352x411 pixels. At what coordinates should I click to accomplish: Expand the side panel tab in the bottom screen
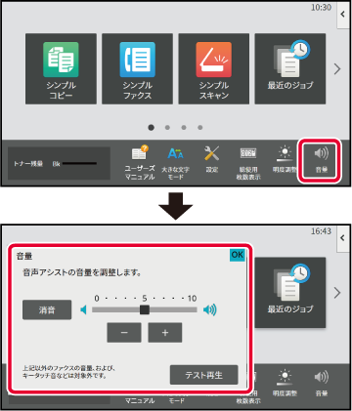tap(343, 238)
